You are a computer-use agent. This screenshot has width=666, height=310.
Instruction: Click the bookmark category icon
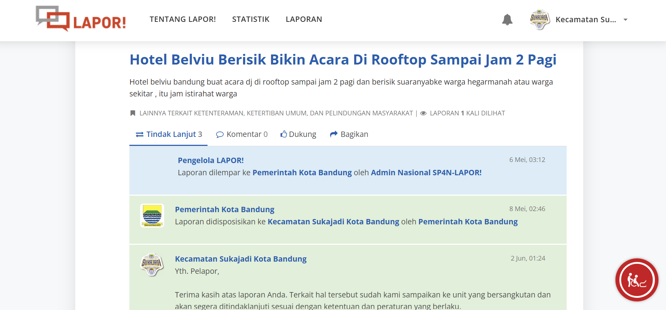pyautogui.click(x=133, y=113)
